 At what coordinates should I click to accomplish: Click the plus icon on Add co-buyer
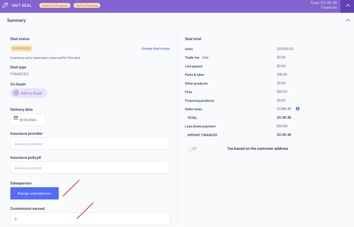16,93
